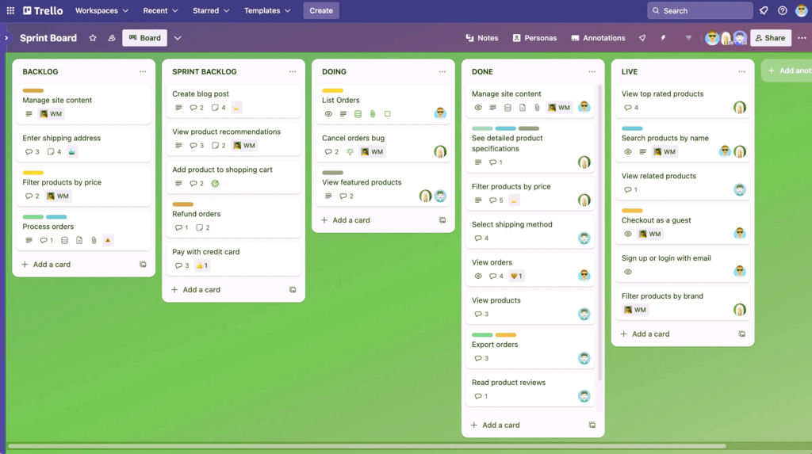Click the Share button
The image size is (812, 454).
[x=771, y=38]
